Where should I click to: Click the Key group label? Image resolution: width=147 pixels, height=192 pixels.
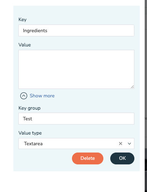[29, 108]
